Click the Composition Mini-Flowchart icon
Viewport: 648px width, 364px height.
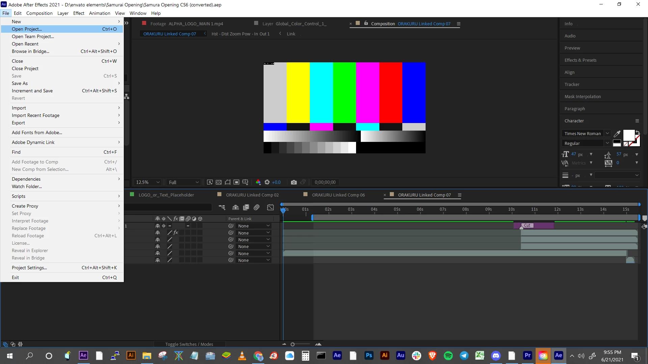pyautogui.click(x=222, y=208)
